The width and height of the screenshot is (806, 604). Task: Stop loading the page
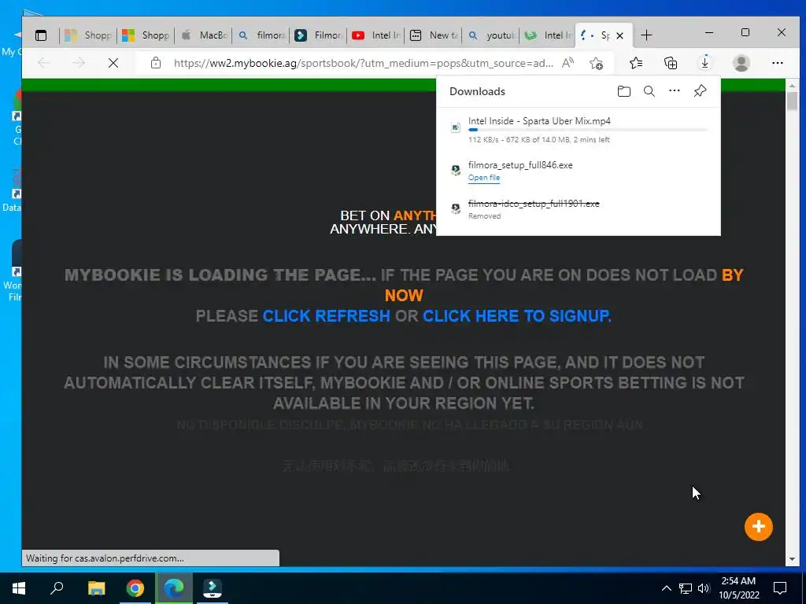pos(113,63)
